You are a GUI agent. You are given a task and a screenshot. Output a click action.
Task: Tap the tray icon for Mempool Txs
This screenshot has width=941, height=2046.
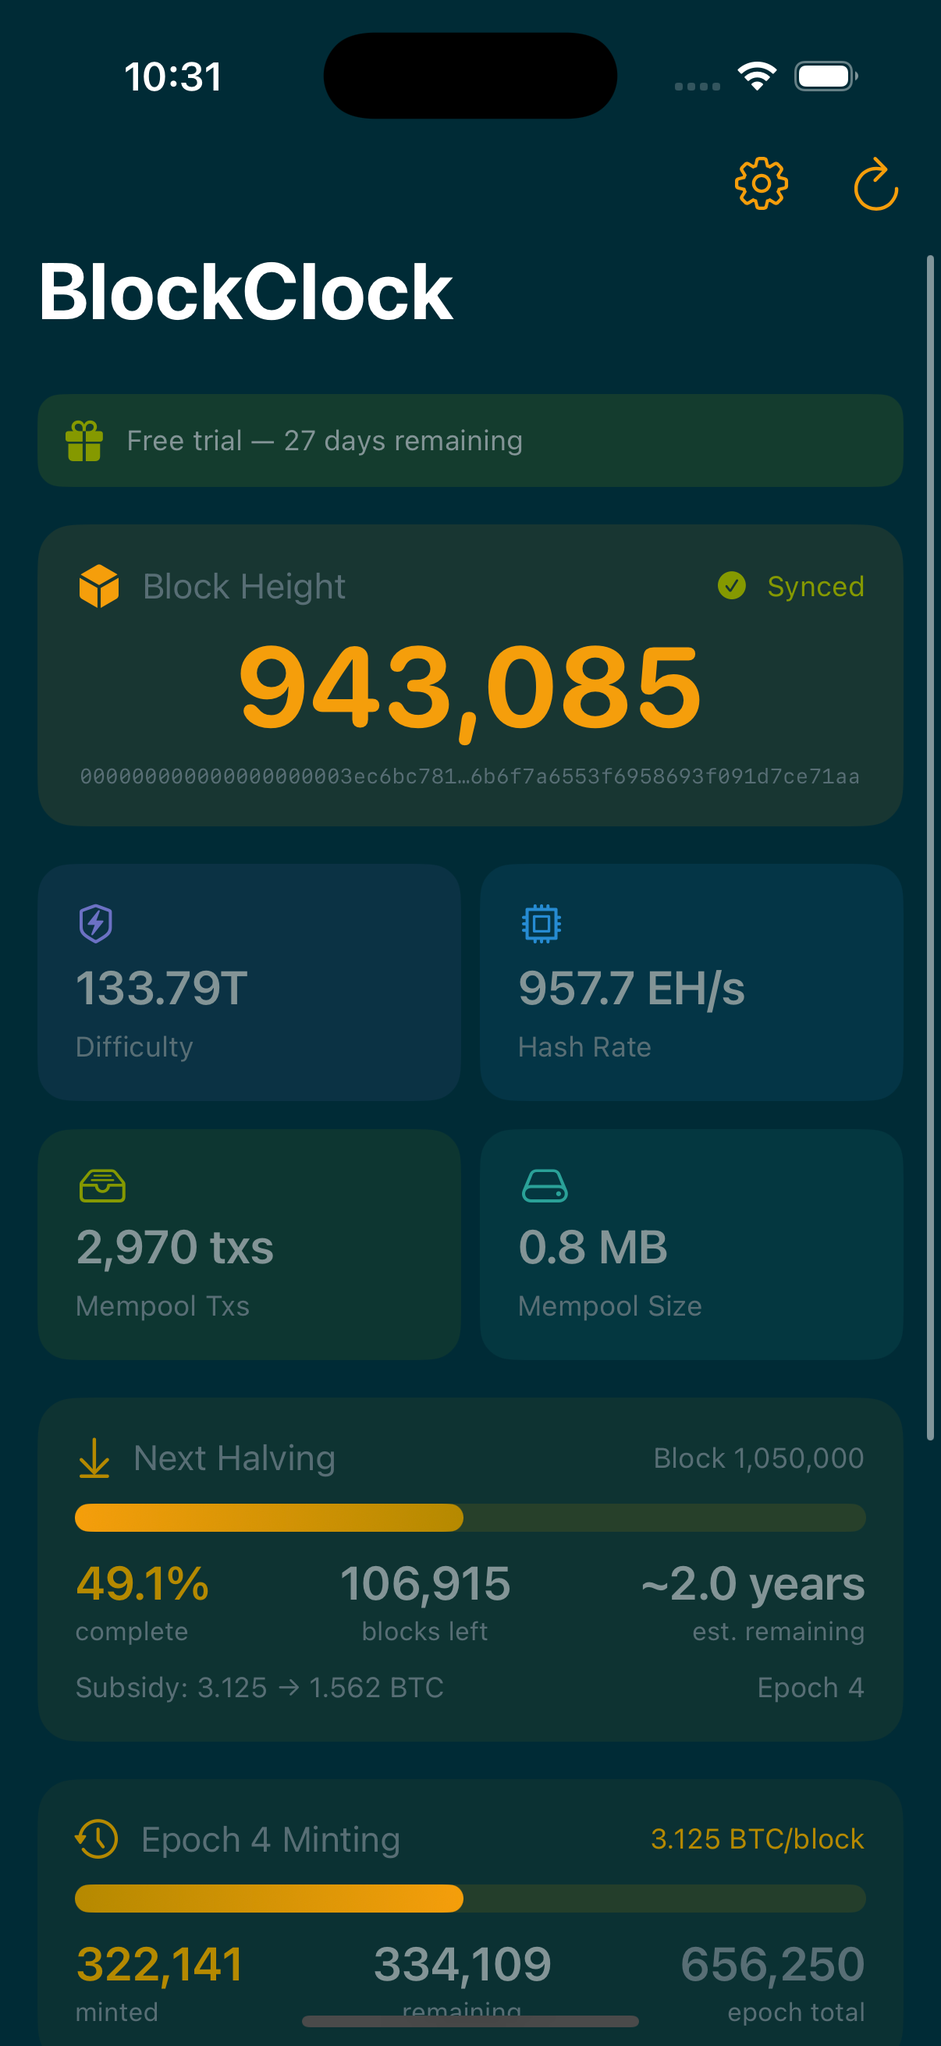tap(102, 1186)
